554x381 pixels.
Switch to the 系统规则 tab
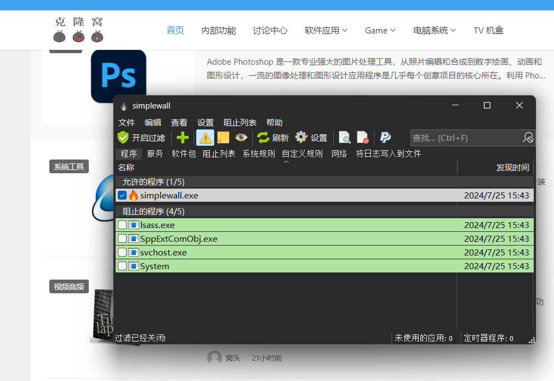(x=259, y=153)
